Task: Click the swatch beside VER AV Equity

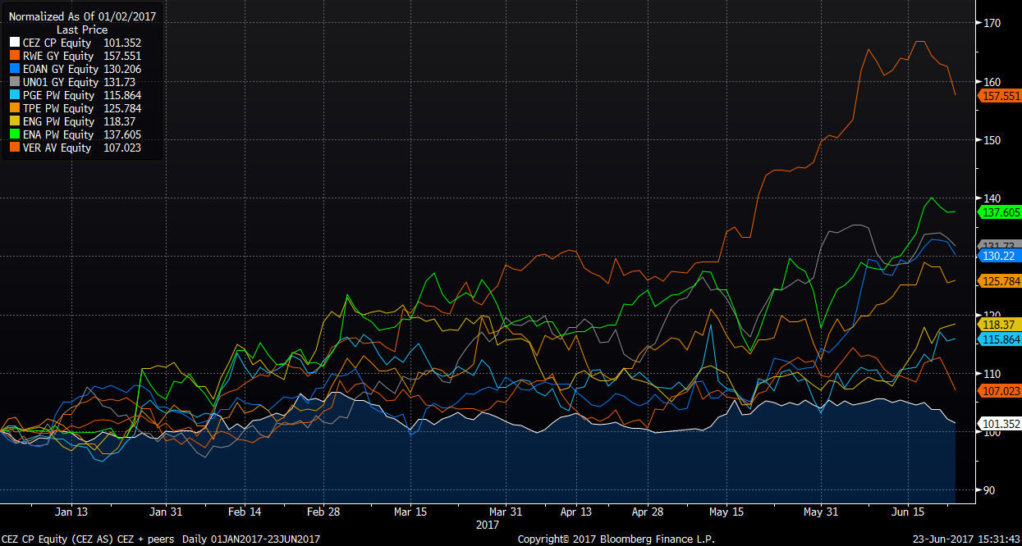Action: (x=13, y=148)
